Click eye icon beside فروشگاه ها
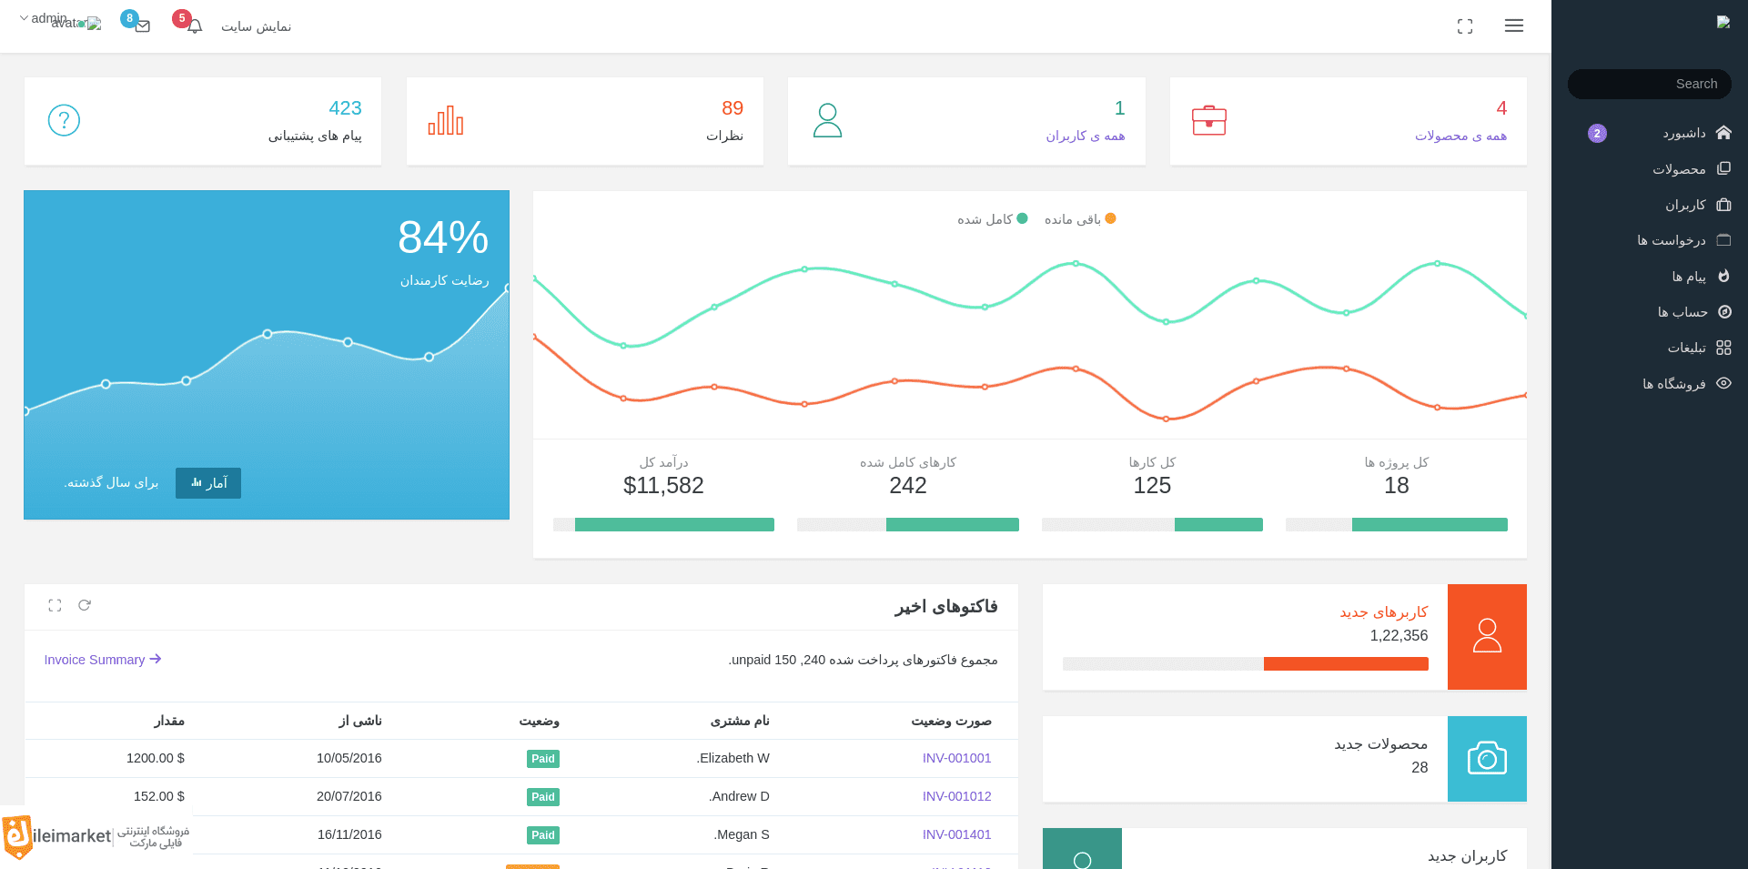 1723,383
